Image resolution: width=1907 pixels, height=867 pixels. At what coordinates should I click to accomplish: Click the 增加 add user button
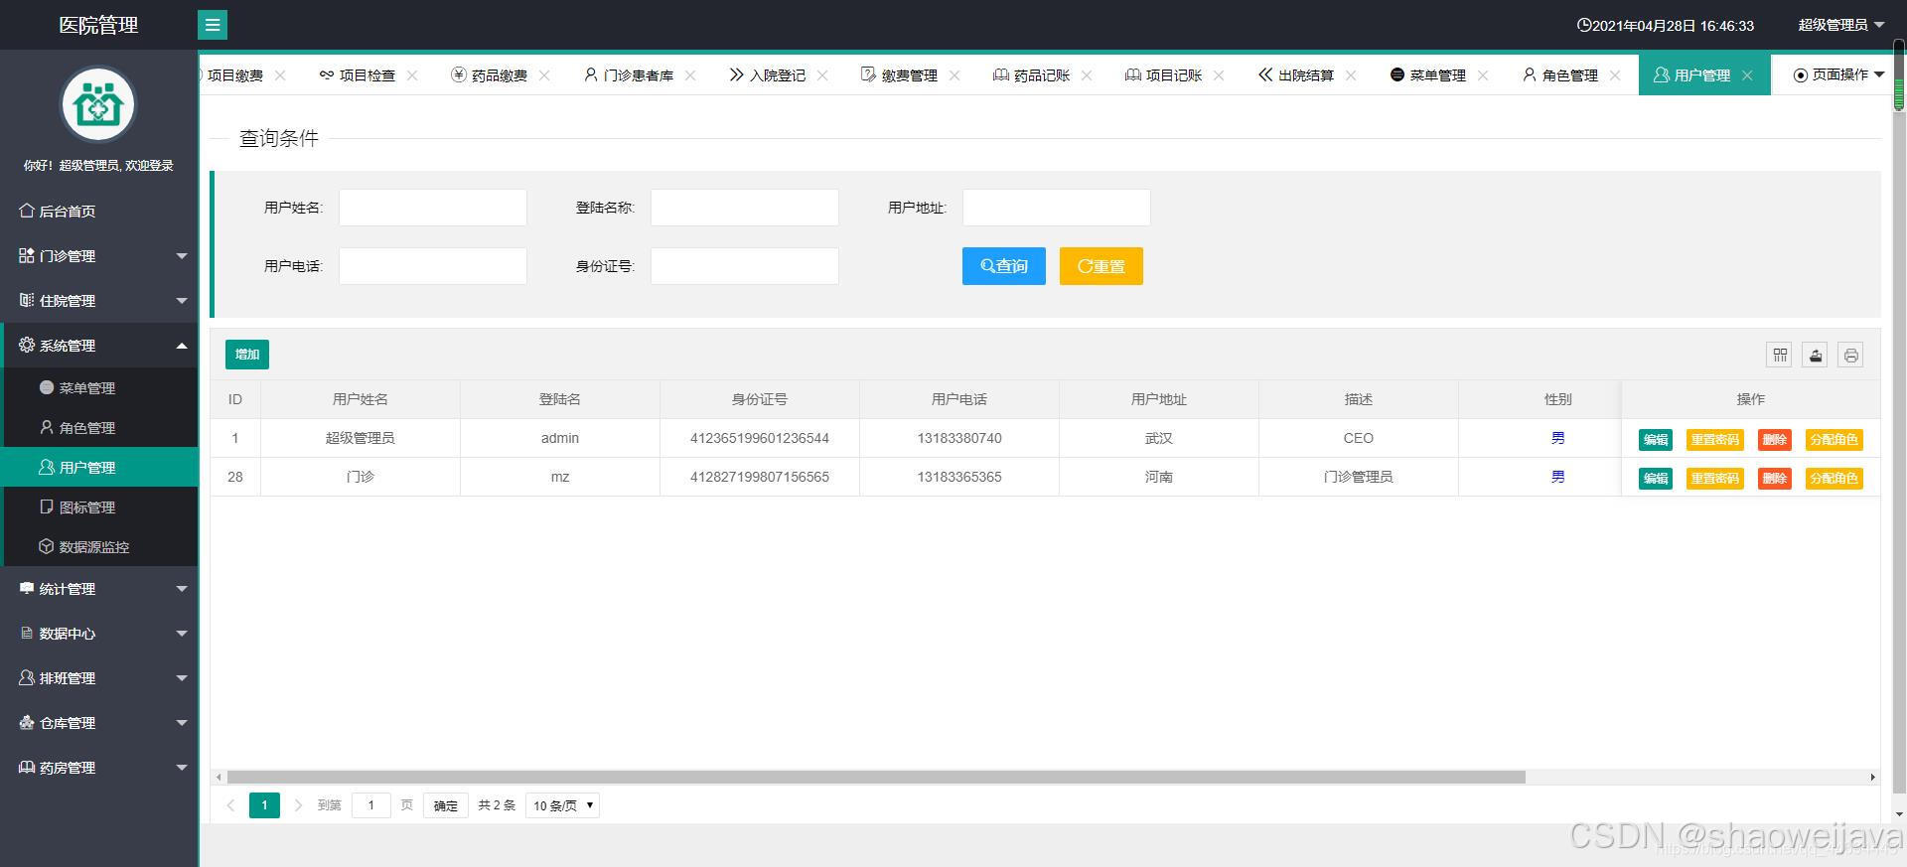click(x=247, y=355)
